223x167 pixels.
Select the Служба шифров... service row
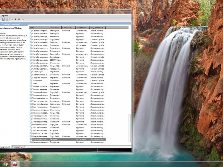[67, 60]
